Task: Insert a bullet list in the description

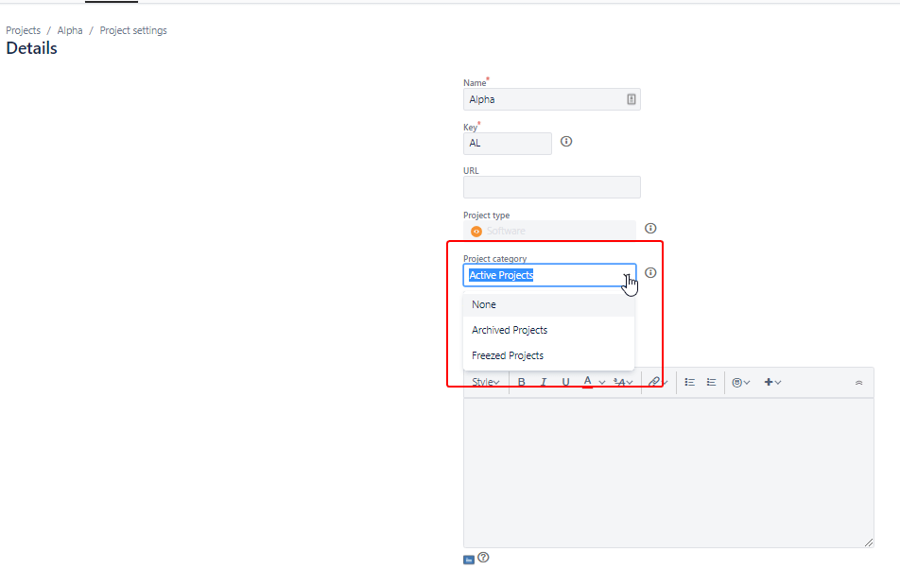Action: click(689, 381)
